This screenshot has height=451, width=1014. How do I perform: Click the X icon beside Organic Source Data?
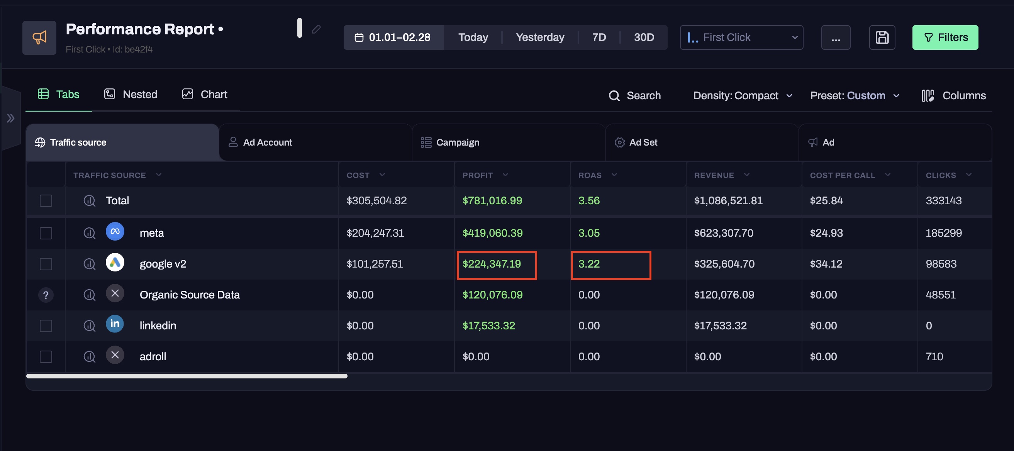point(115,293)
